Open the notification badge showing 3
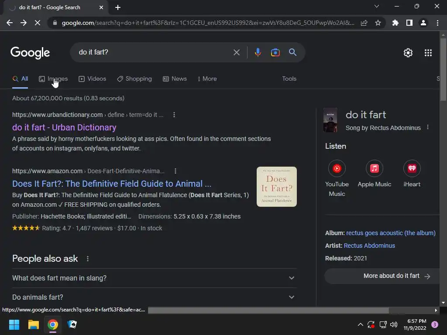This screenshot has width=447, height=335. tap(435, 325)
